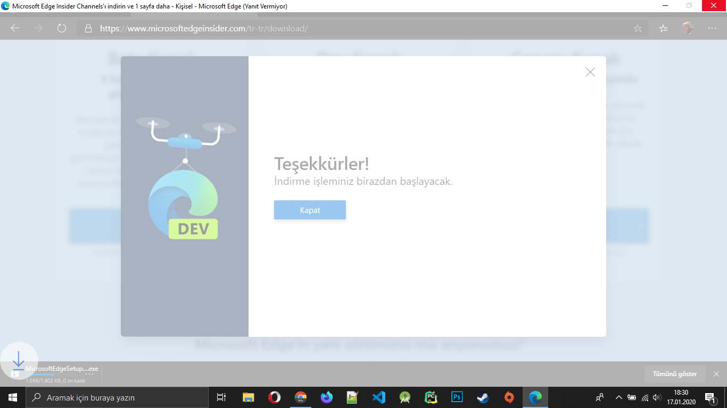Click the Tümünü göster button
727x408 pixels.
pyautogui.click(x=675, y=374)
